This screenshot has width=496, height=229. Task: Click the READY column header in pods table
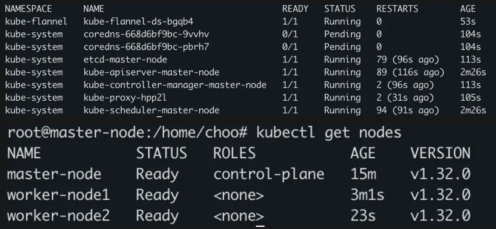tap(295, 9)
